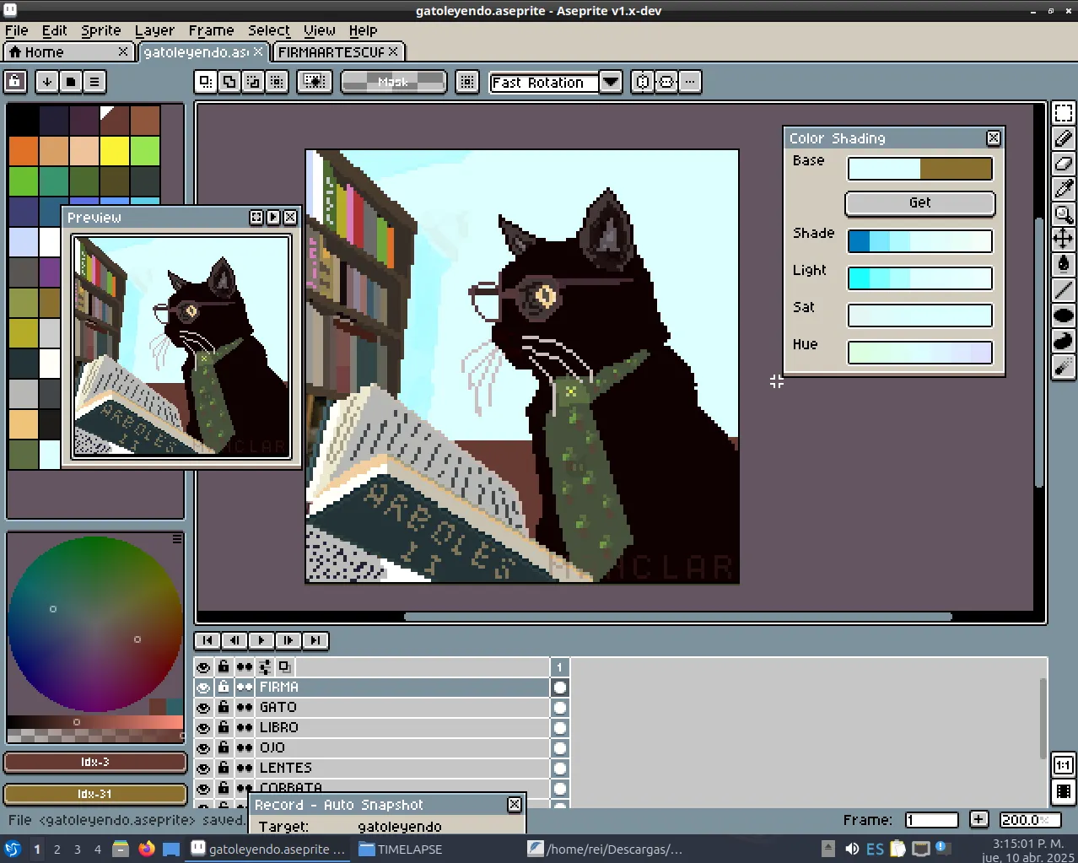Click the Get button in Color Shading

[x=920, y=203]
